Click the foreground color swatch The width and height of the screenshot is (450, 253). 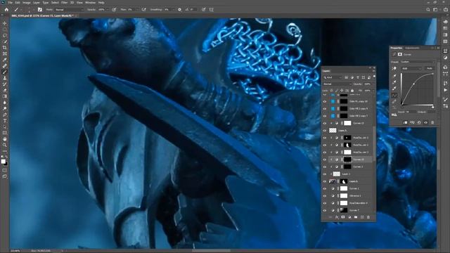click(x=3, y=162)
